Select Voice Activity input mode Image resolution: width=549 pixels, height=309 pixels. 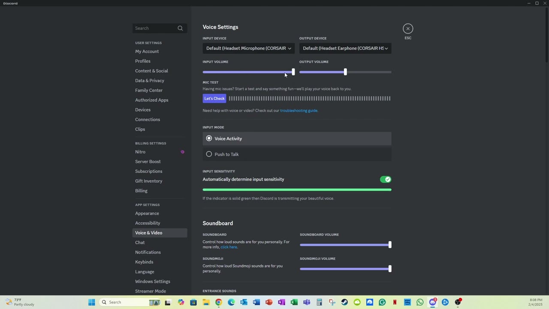[297, 139]
